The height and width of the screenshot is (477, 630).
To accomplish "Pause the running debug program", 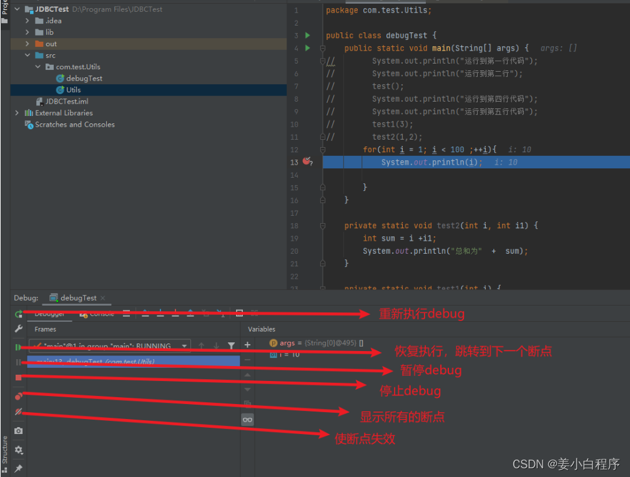I will pyautogui.click(x=18, y=362).
